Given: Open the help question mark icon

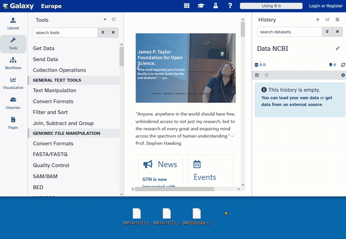Looking at the screenshot, I should 230,6.
